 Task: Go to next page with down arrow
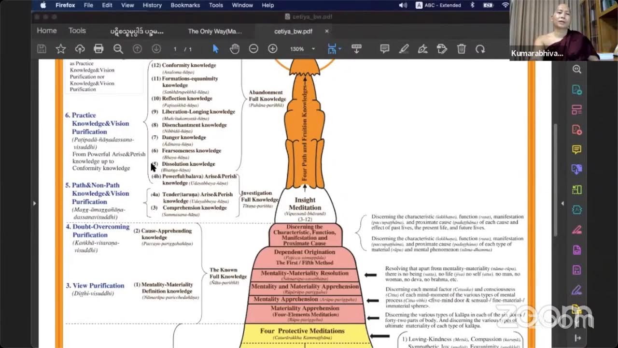pos(156,49)
